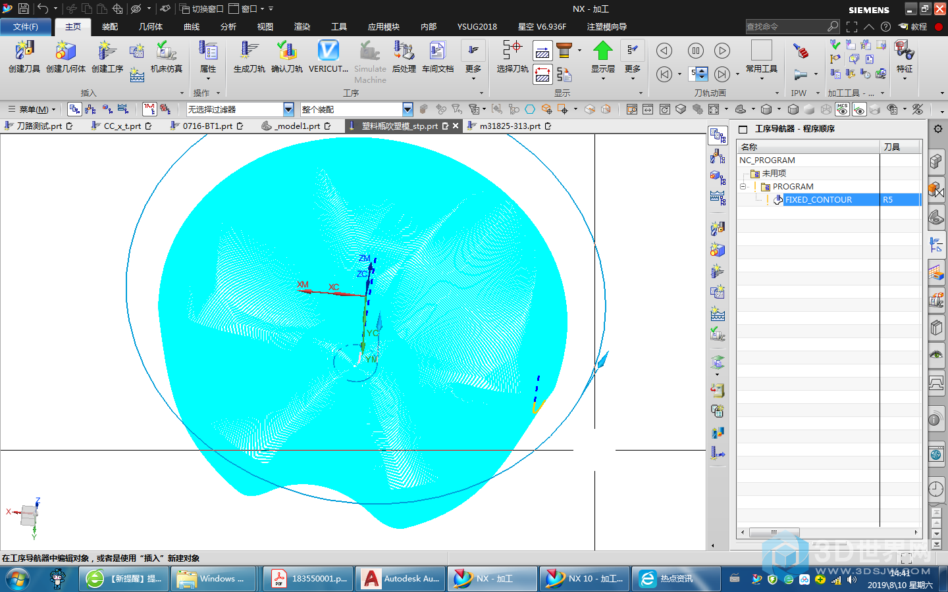
Task: Switch to the 0716-BT1.prt document tab
Action: tap(207, 126)
